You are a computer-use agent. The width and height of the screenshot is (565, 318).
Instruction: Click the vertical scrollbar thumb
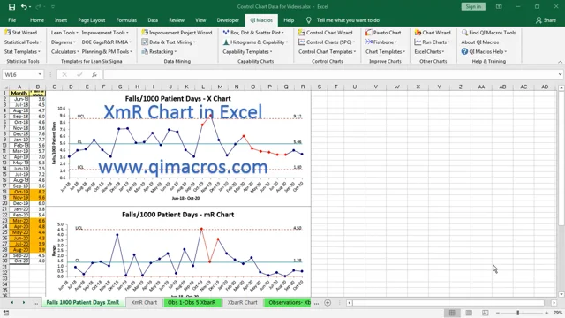561,159
